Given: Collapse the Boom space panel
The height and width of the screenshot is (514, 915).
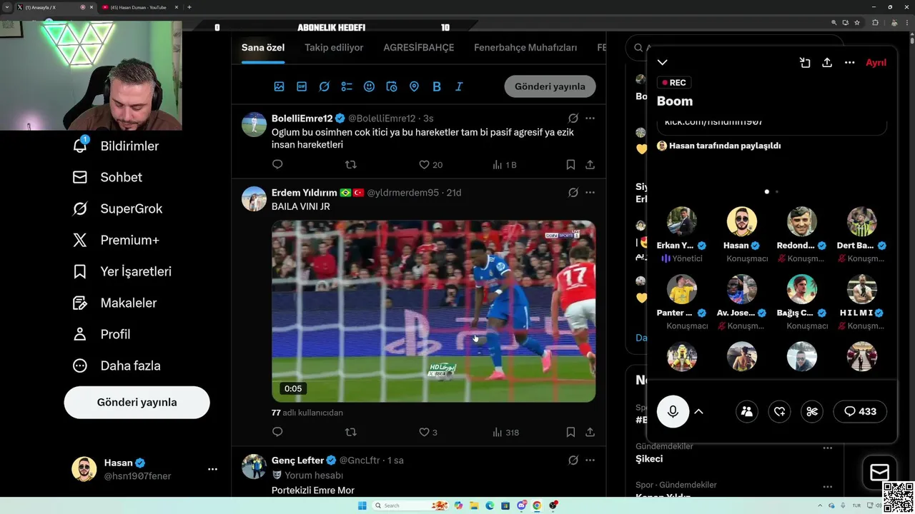Looking at the screenshot, I should (x=662, y=63).
